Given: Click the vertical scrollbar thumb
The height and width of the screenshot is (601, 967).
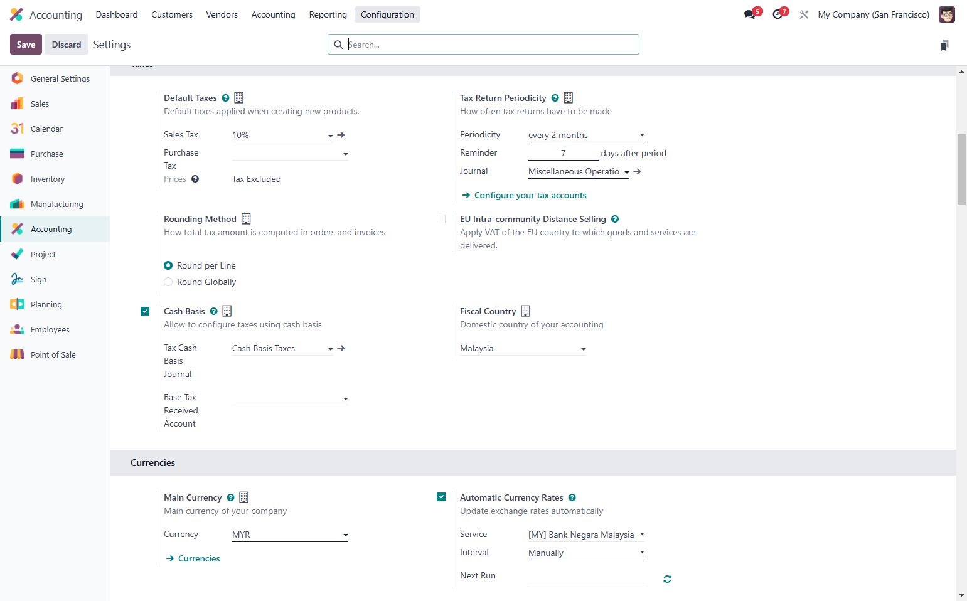Looking at the screenshot, I should click(961, 169).
